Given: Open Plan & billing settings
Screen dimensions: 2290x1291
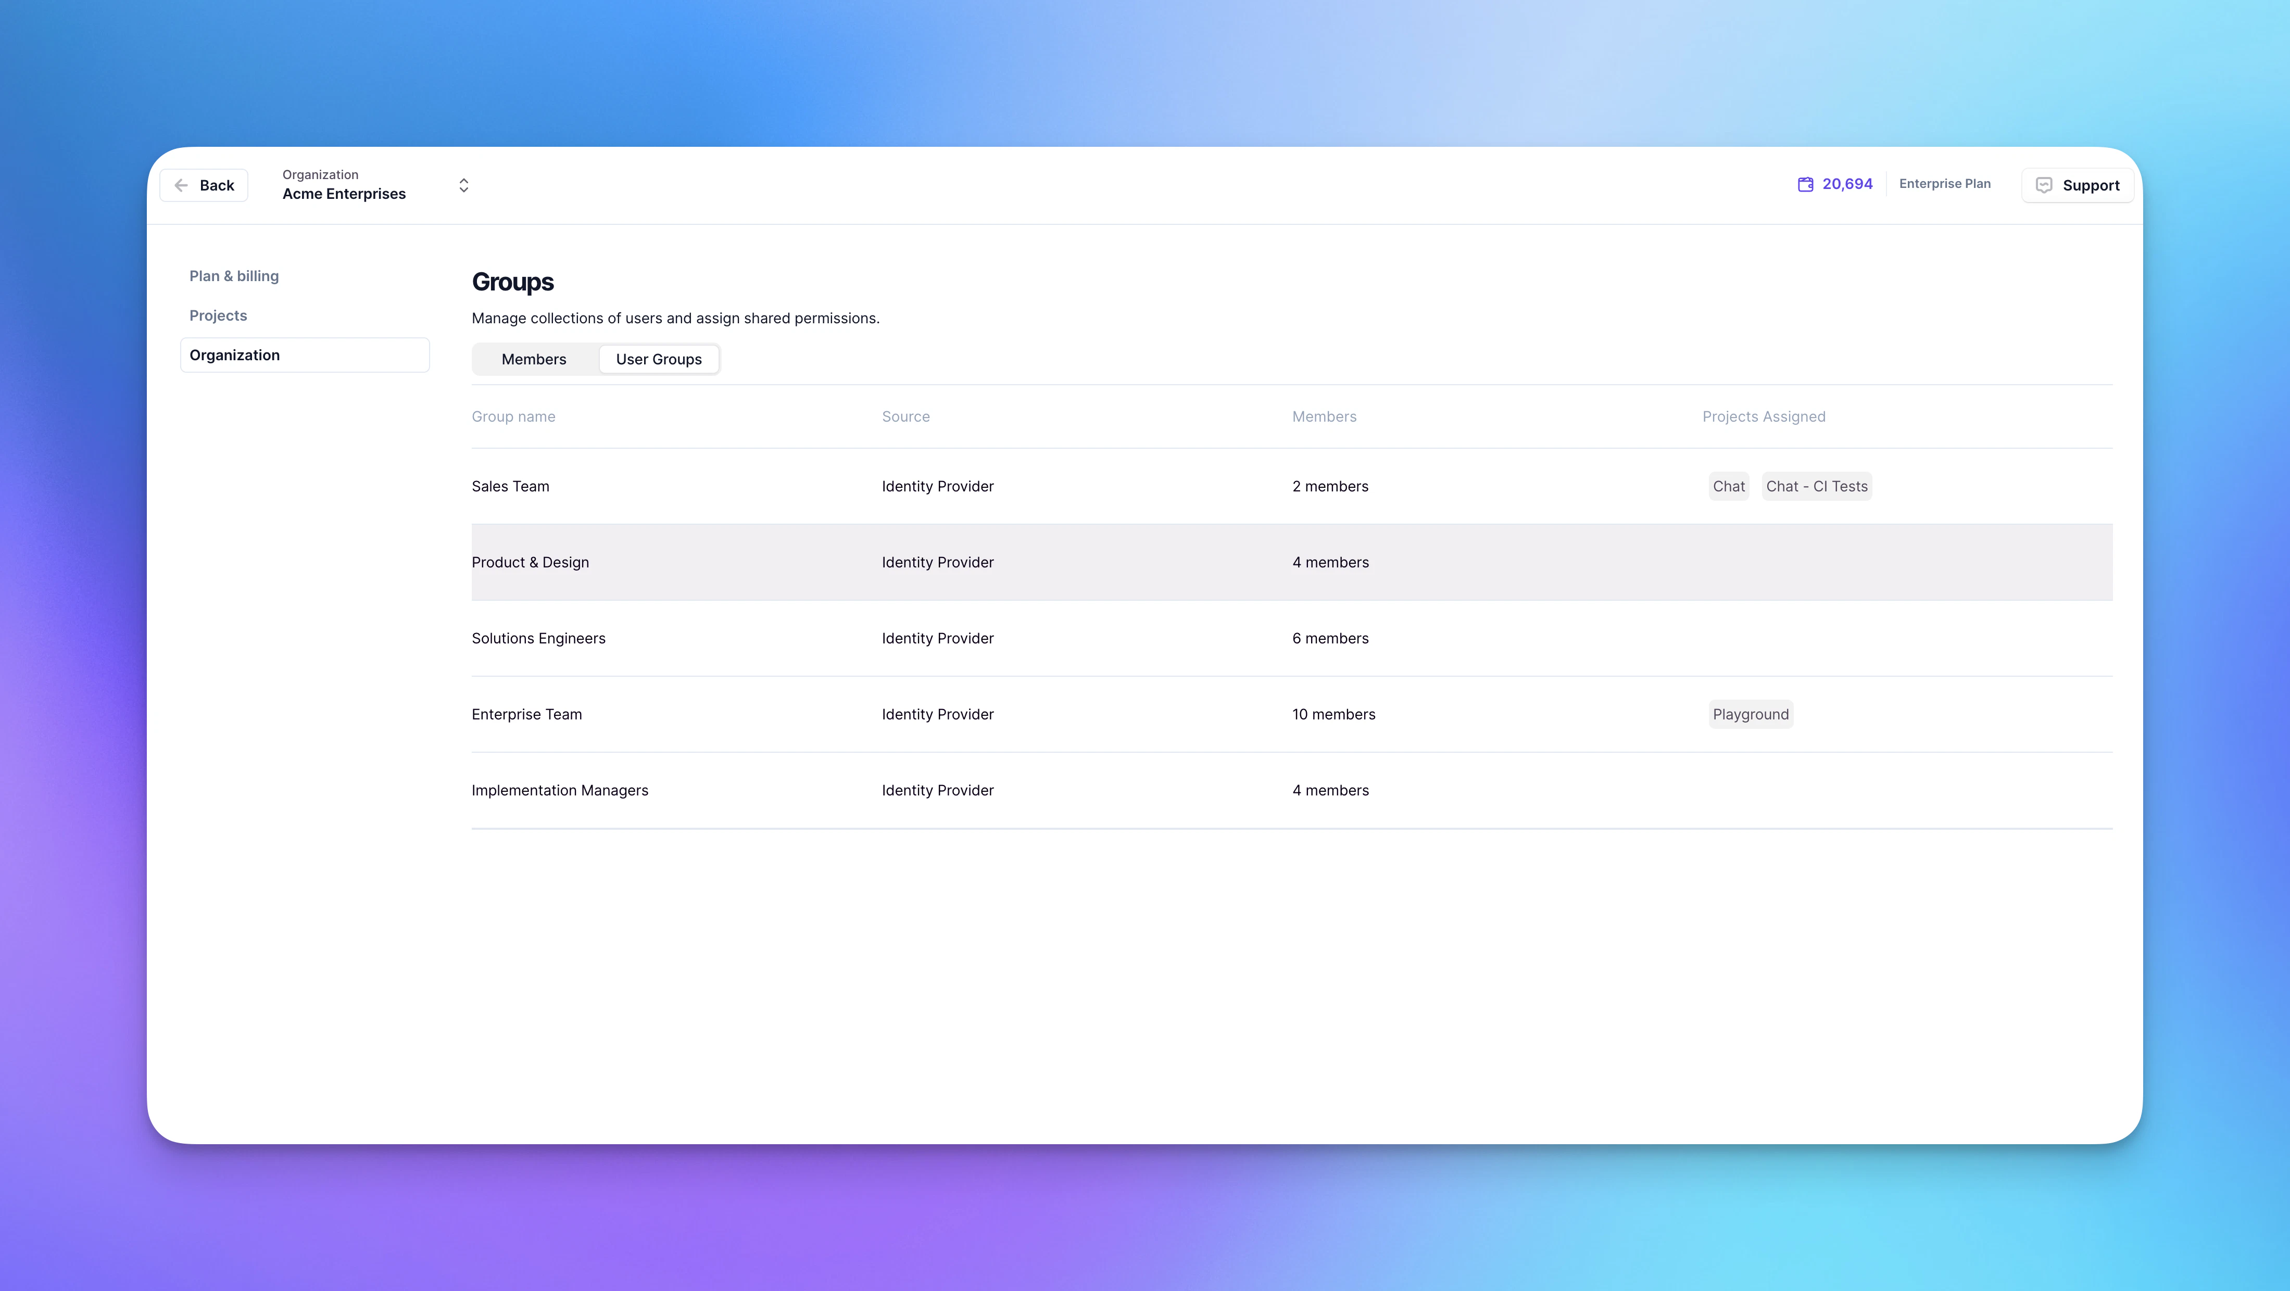Looking at the screenshot, I should click(234, 275).
